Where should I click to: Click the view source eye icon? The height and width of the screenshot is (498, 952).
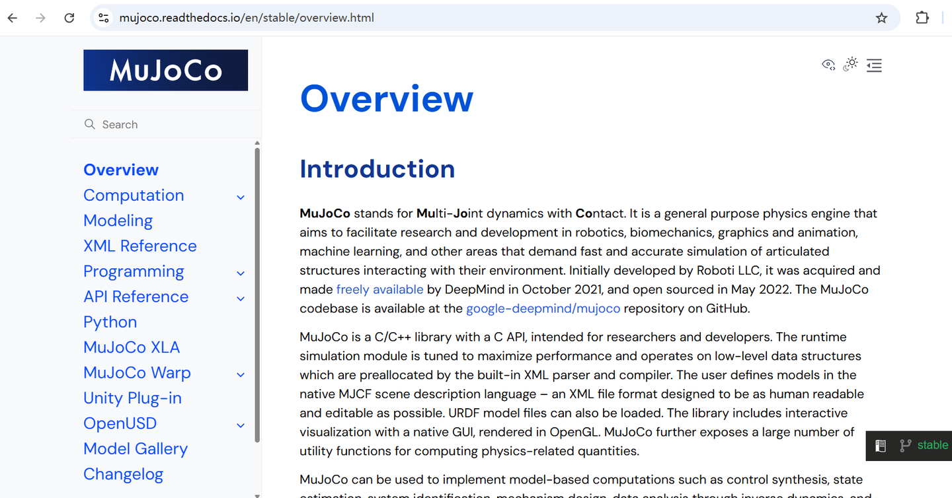828,65
